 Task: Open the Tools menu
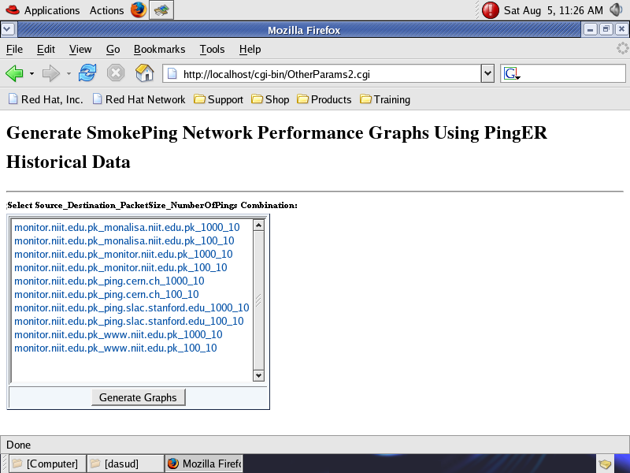pyautogui.click(x=212, y=49)
